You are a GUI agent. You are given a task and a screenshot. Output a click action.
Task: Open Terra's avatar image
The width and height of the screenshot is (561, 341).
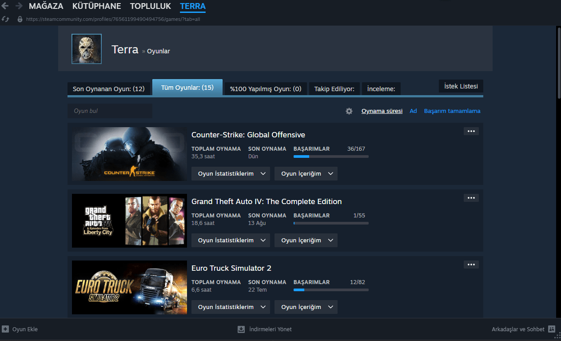coord(87,49)
